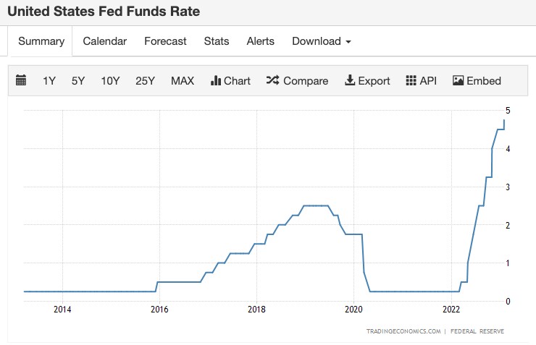Go to the Stats tab
Viewport: 536px width, 345px height.
(x=217, y=41)
